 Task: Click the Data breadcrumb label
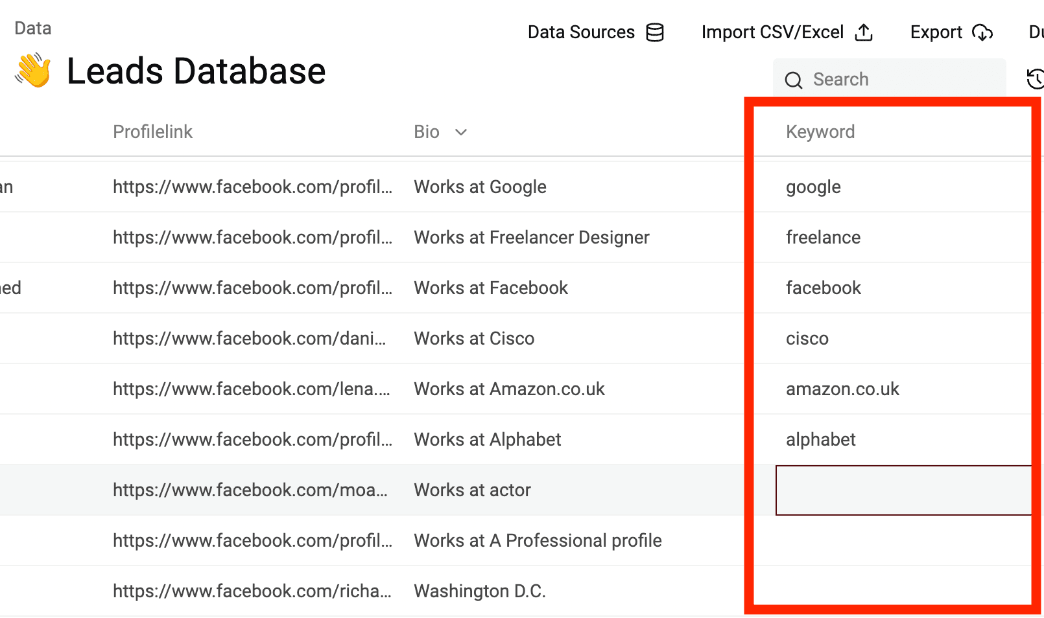pyautogui.click(x=33, y=29)
